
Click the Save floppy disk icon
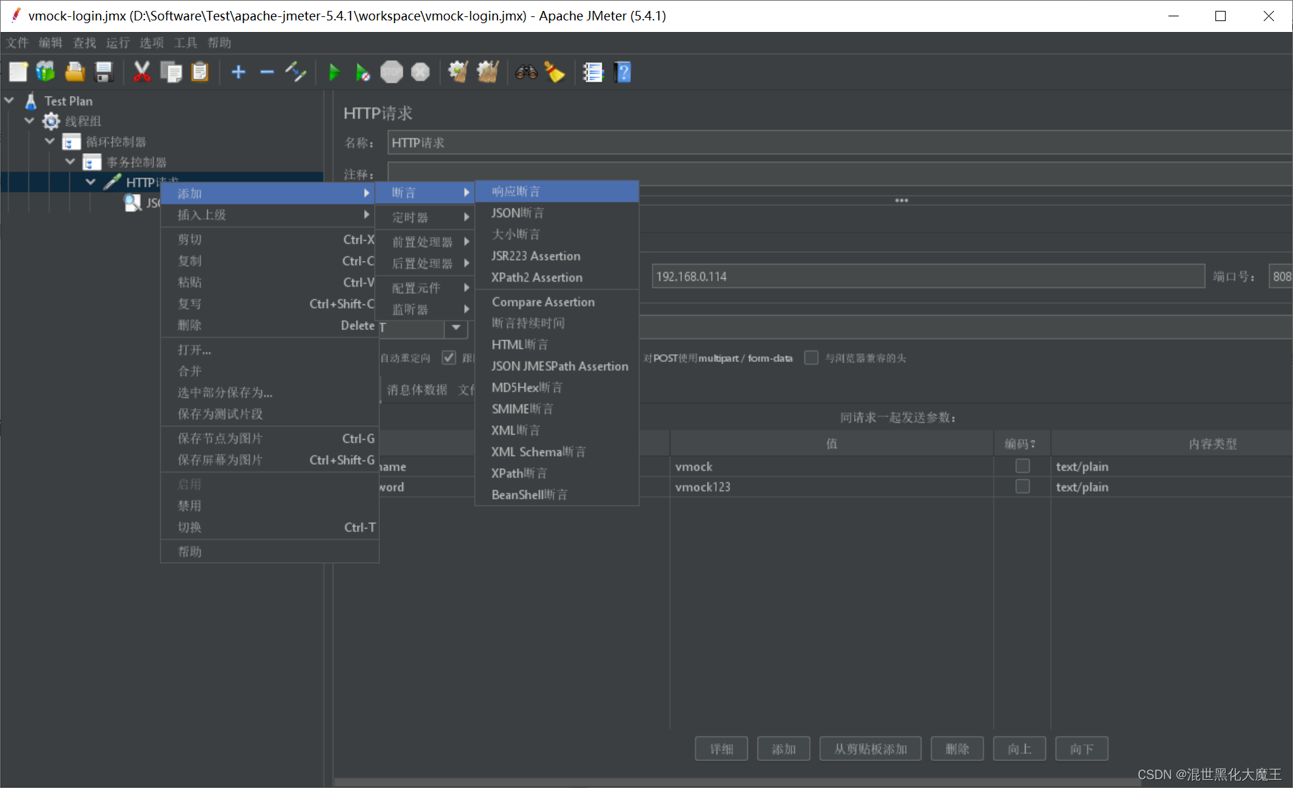click(x=103, y=72)
